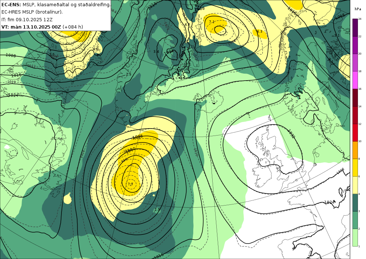Click the spread value '2.5' label
Screen dimensions: 366x259
(128, 74)
